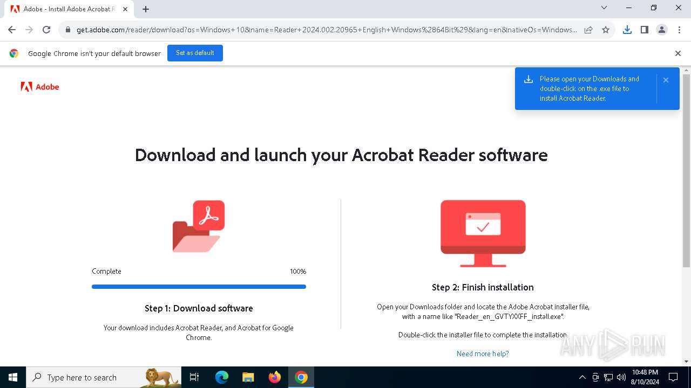Dismiss the blue Downloads notification

[666, 80]
